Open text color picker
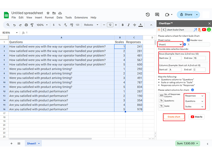 pos(141,25)
